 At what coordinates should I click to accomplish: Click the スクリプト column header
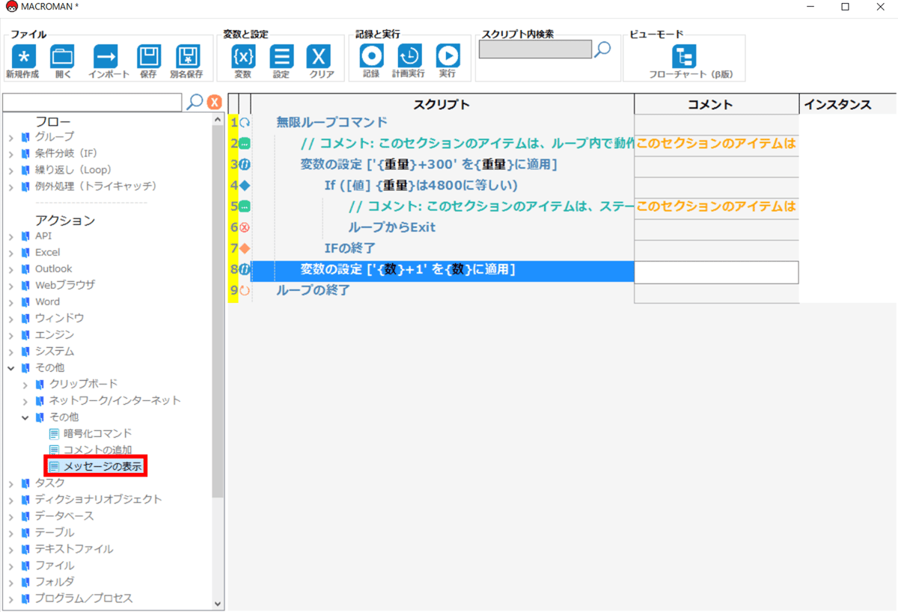click(x=442, y=105)
